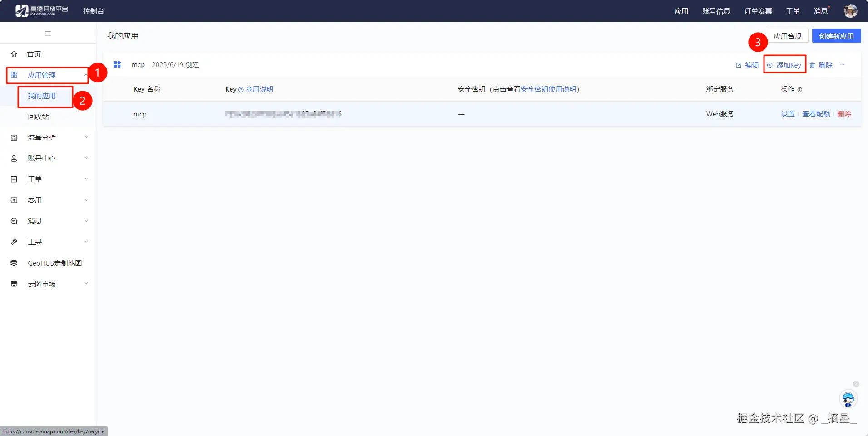868x436 pixels.
Task: Open 订单发票 in top navigation
Action: (758, 11)
